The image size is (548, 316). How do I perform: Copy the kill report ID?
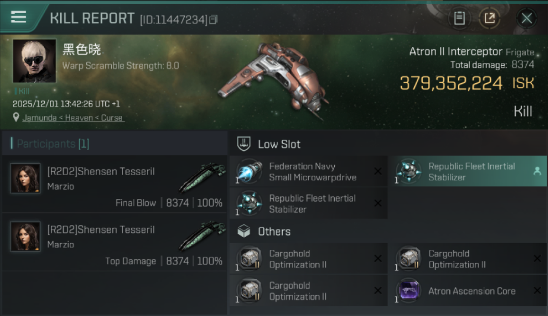pyautogui.click(x=214, y=19)
